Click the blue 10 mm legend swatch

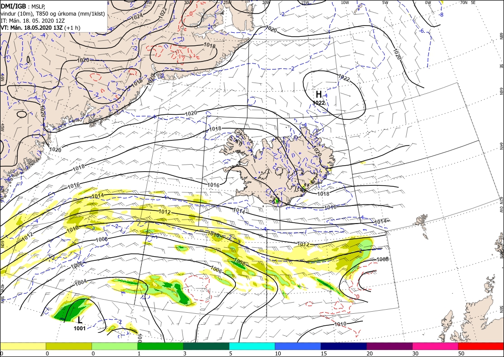[298, 346]
